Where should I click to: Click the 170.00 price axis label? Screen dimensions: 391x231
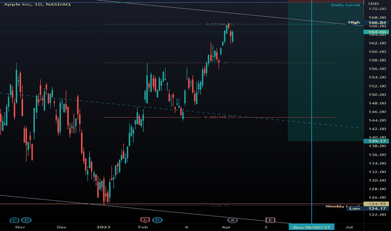click(377, 9)
